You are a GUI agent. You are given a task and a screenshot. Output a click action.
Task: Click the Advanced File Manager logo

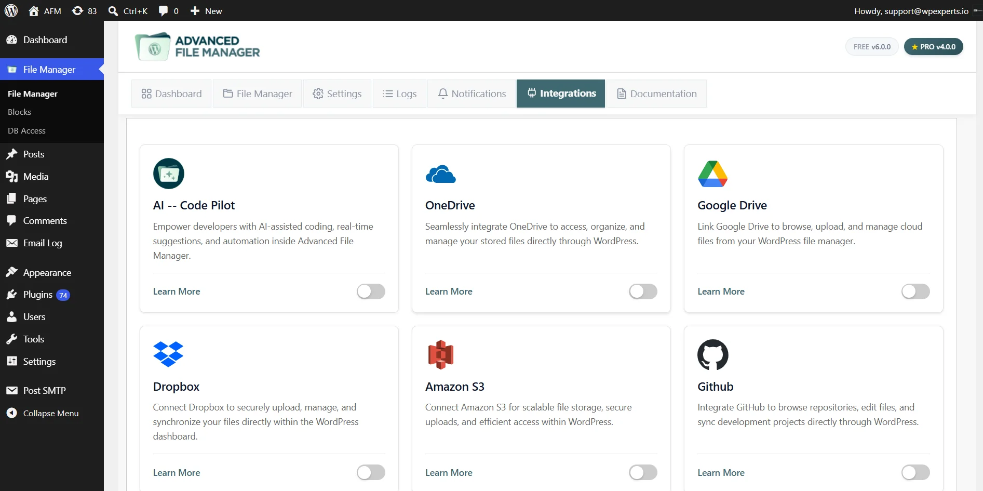click(x=197, y=47)
